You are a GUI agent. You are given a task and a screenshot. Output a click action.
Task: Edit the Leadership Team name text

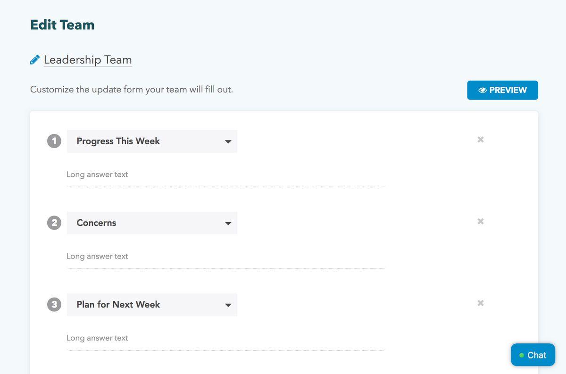tap(88, 60)
